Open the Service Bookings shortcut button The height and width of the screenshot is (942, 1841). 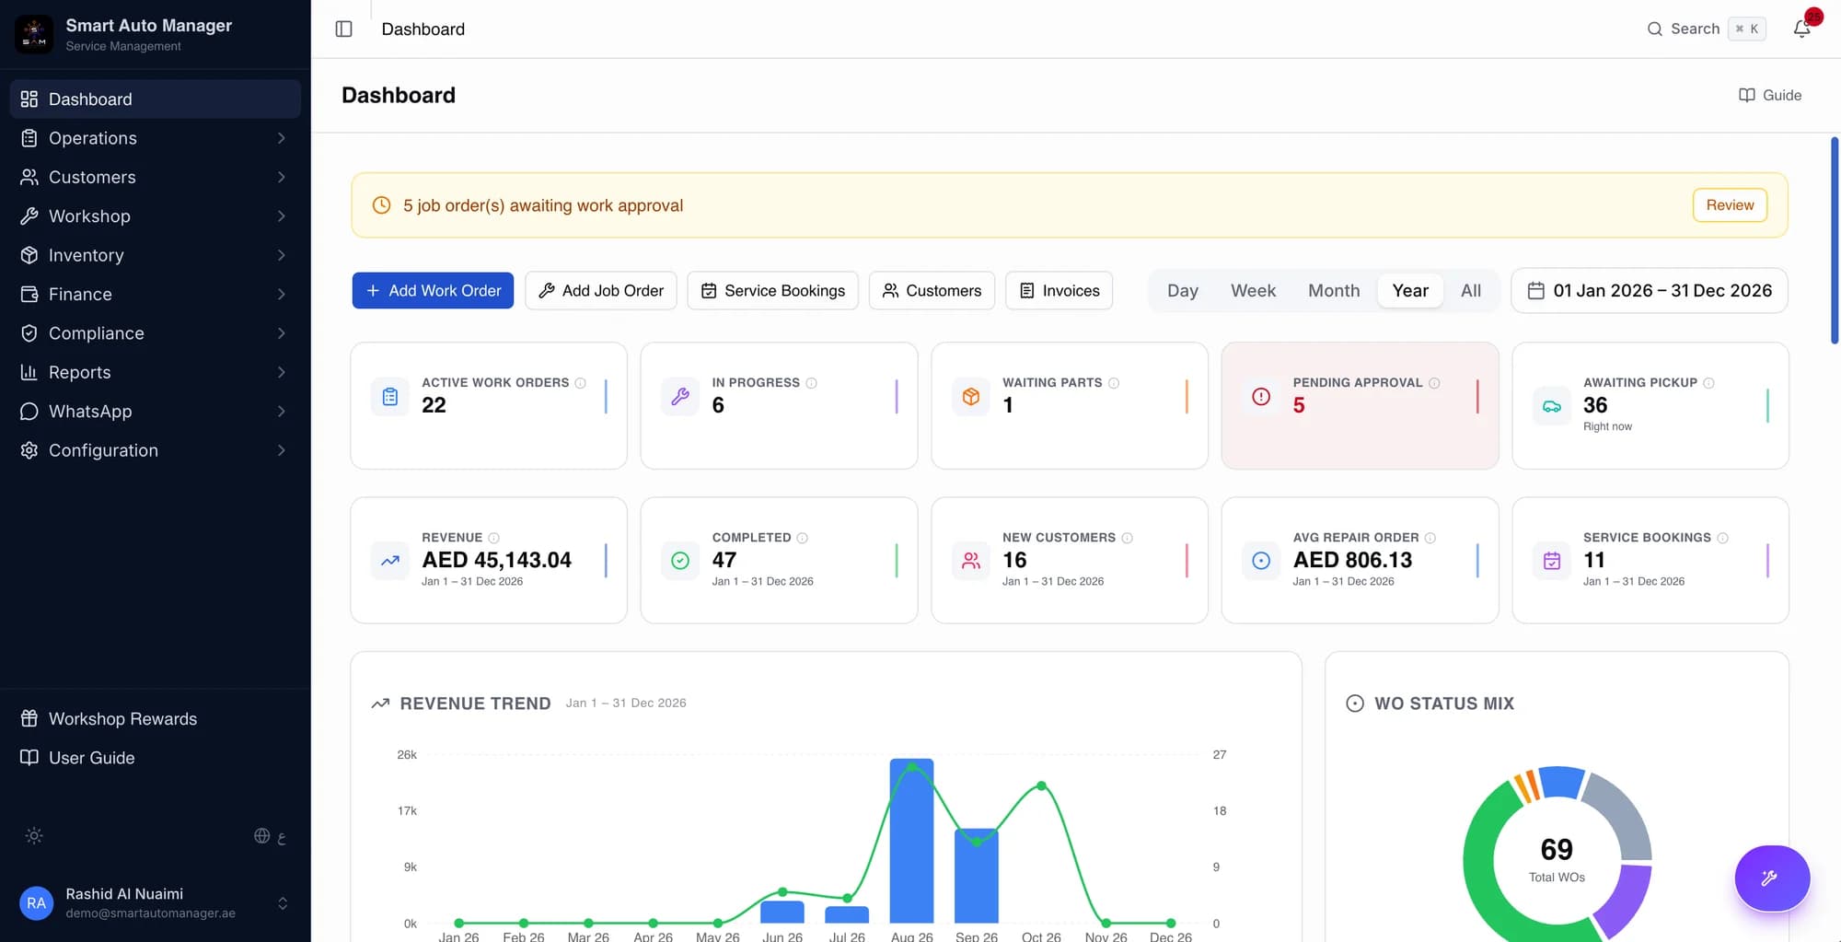(x=773, y=291)
